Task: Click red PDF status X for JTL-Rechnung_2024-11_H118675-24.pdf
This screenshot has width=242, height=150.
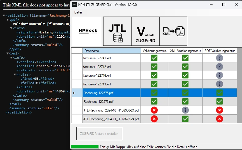Action: point(220,119)
